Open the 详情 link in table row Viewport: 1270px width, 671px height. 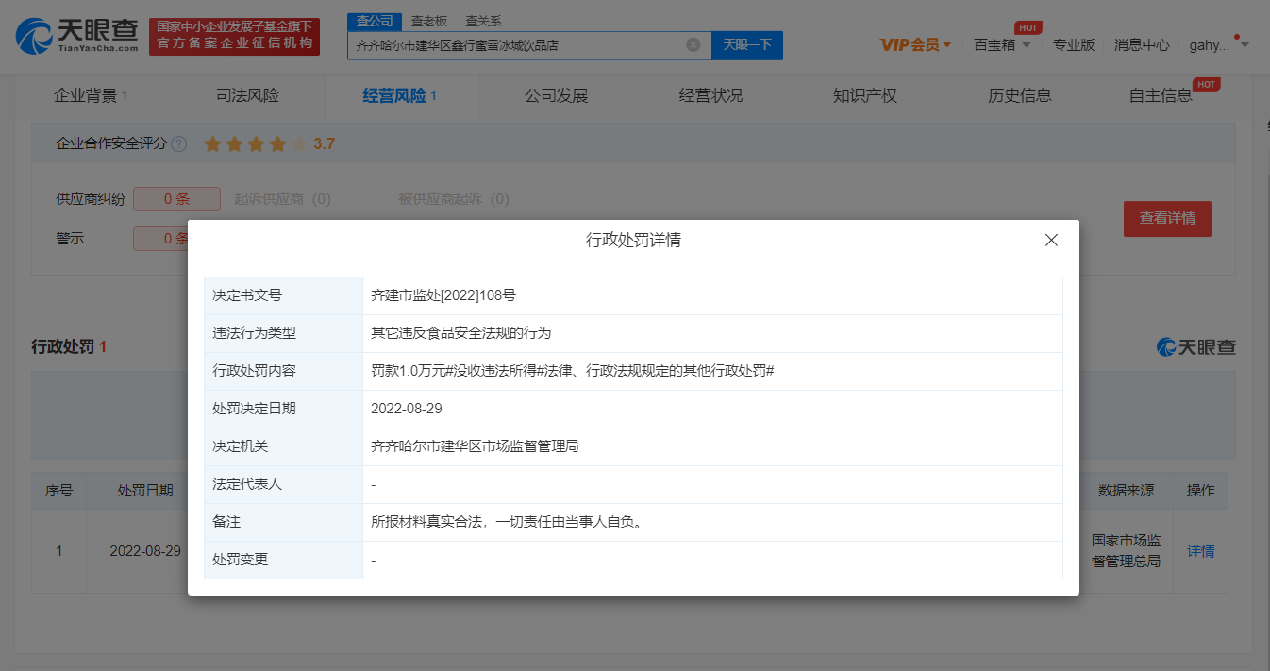1200,551
